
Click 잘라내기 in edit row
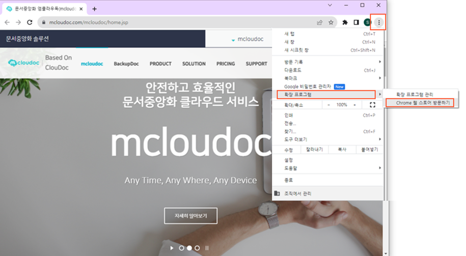[314, 150]
